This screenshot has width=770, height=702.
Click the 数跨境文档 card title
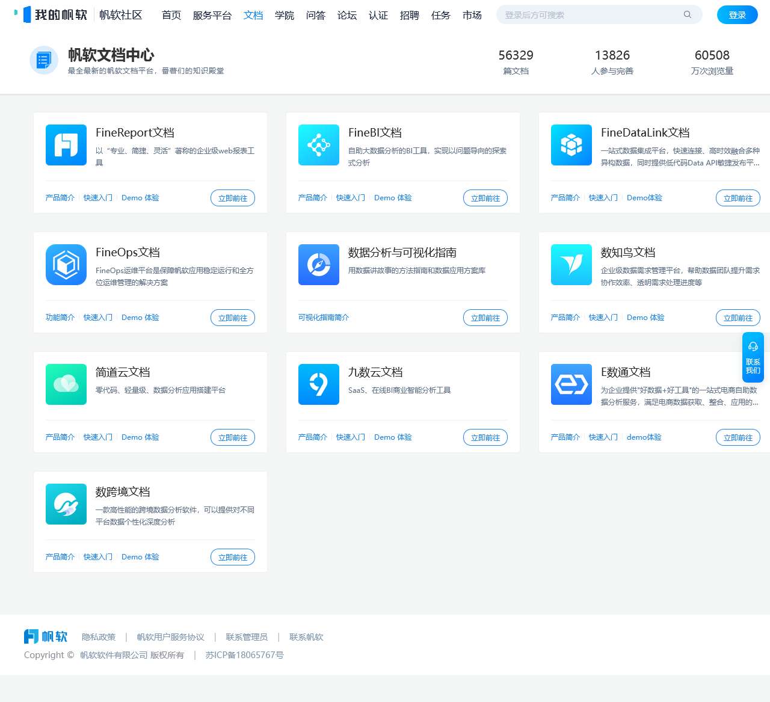click(123, 492)
